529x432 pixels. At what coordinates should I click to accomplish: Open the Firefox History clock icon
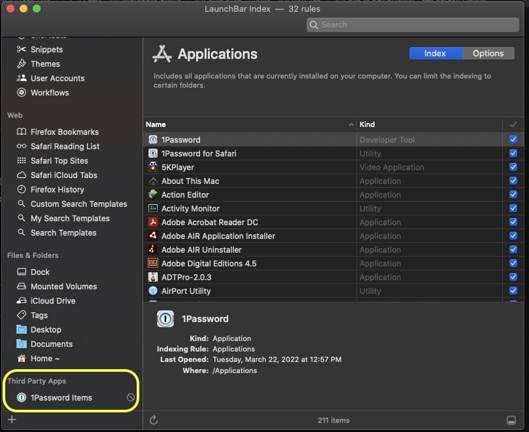pyautogui.click(x=21, y=190)
